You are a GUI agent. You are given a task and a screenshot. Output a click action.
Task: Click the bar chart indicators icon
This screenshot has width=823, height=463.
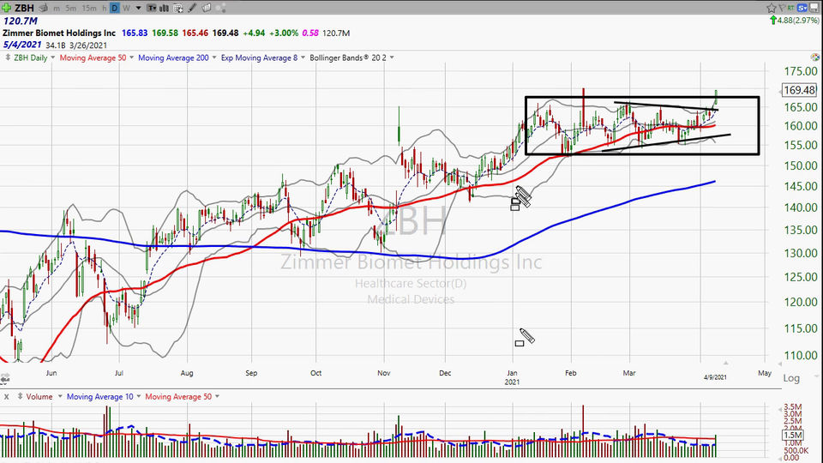pyautogui.click(x=165, y=8)
